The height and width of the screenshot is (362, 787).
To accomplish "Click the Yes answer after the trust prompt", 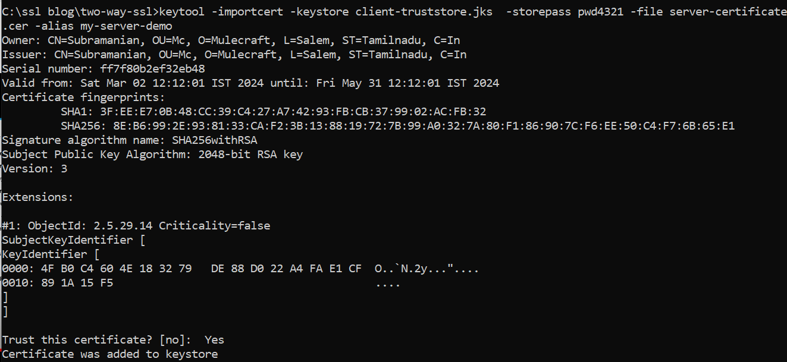I will (214, 340).
